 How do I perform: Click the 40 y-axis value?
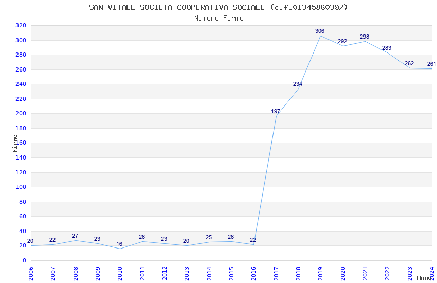(23, 231)
